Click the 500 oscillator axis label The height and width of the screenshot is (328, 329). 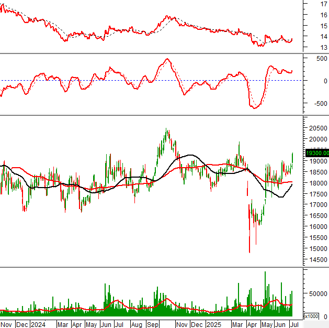coord(322,59)
